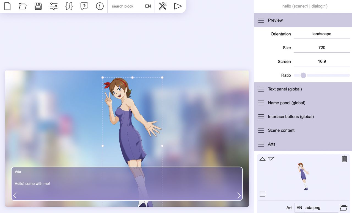Open settings via the sliders icon
352x213 pixels.
pos(54,6)
